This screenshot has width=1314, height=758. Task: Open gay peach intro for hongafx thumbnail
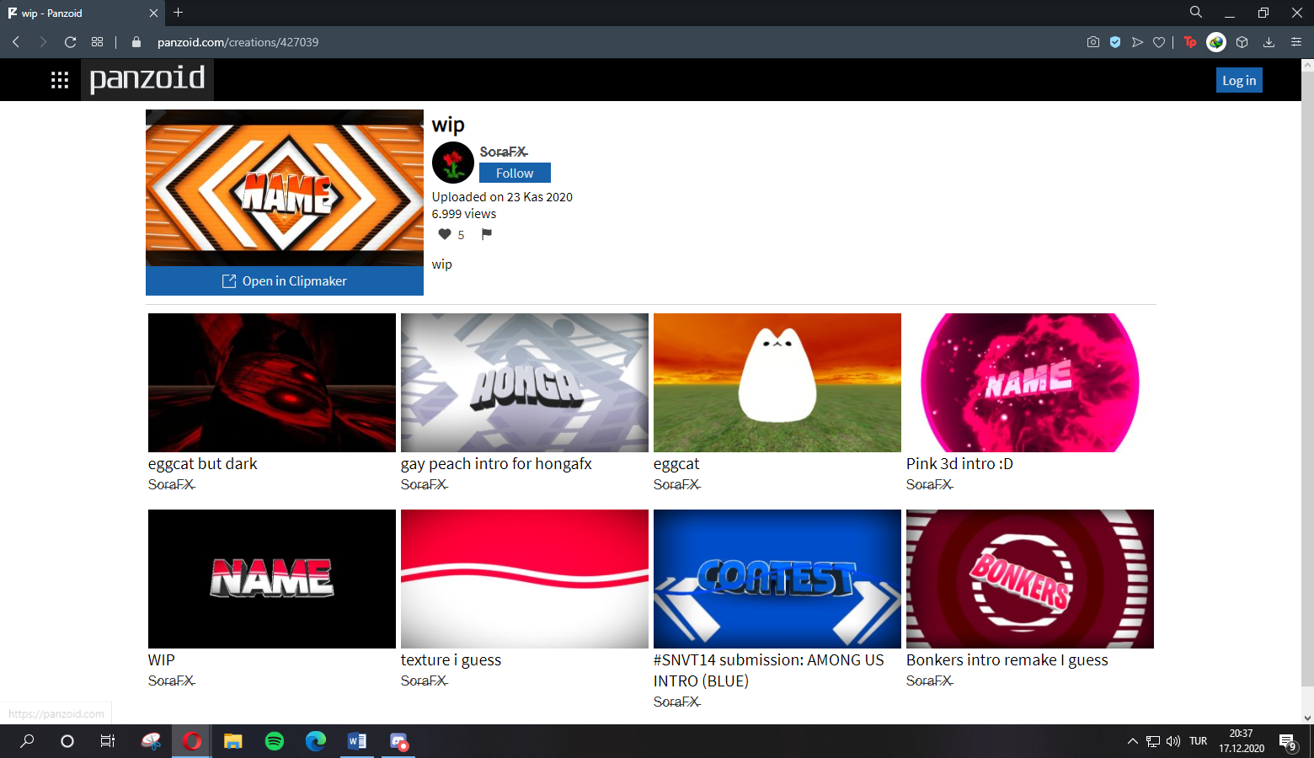click(x=525, y=382)
